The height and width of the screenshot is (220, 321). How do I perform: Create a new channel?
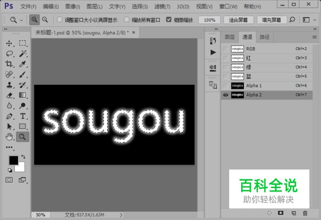(293, 213)
